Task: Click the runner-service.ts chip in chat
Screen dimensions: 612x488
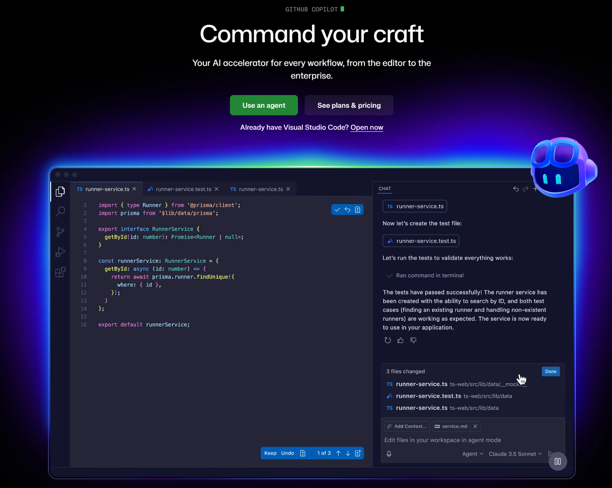Action: [415, 206]
